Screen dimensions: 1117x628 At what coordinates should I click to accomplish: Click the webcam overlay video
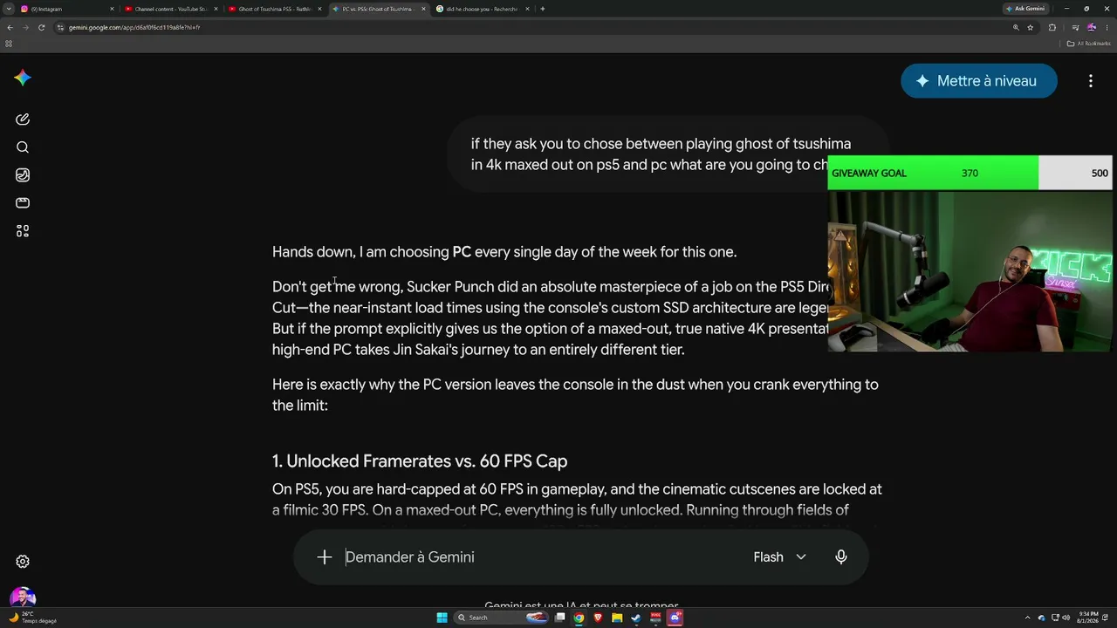tap(970, 271)
